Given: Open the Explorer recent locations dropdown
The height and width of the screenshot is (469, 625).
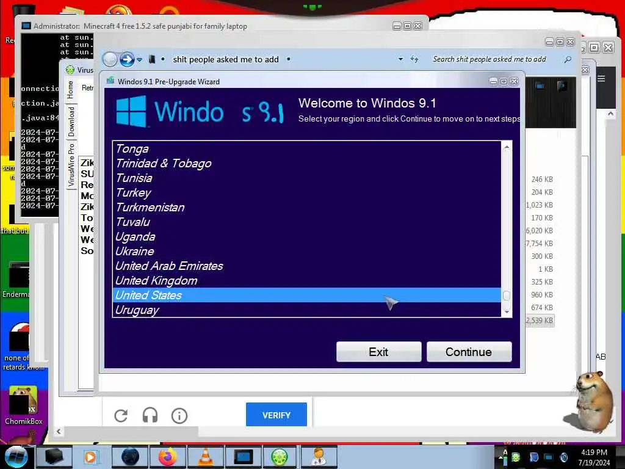Looking at the screenshot, I should (140, 60).
